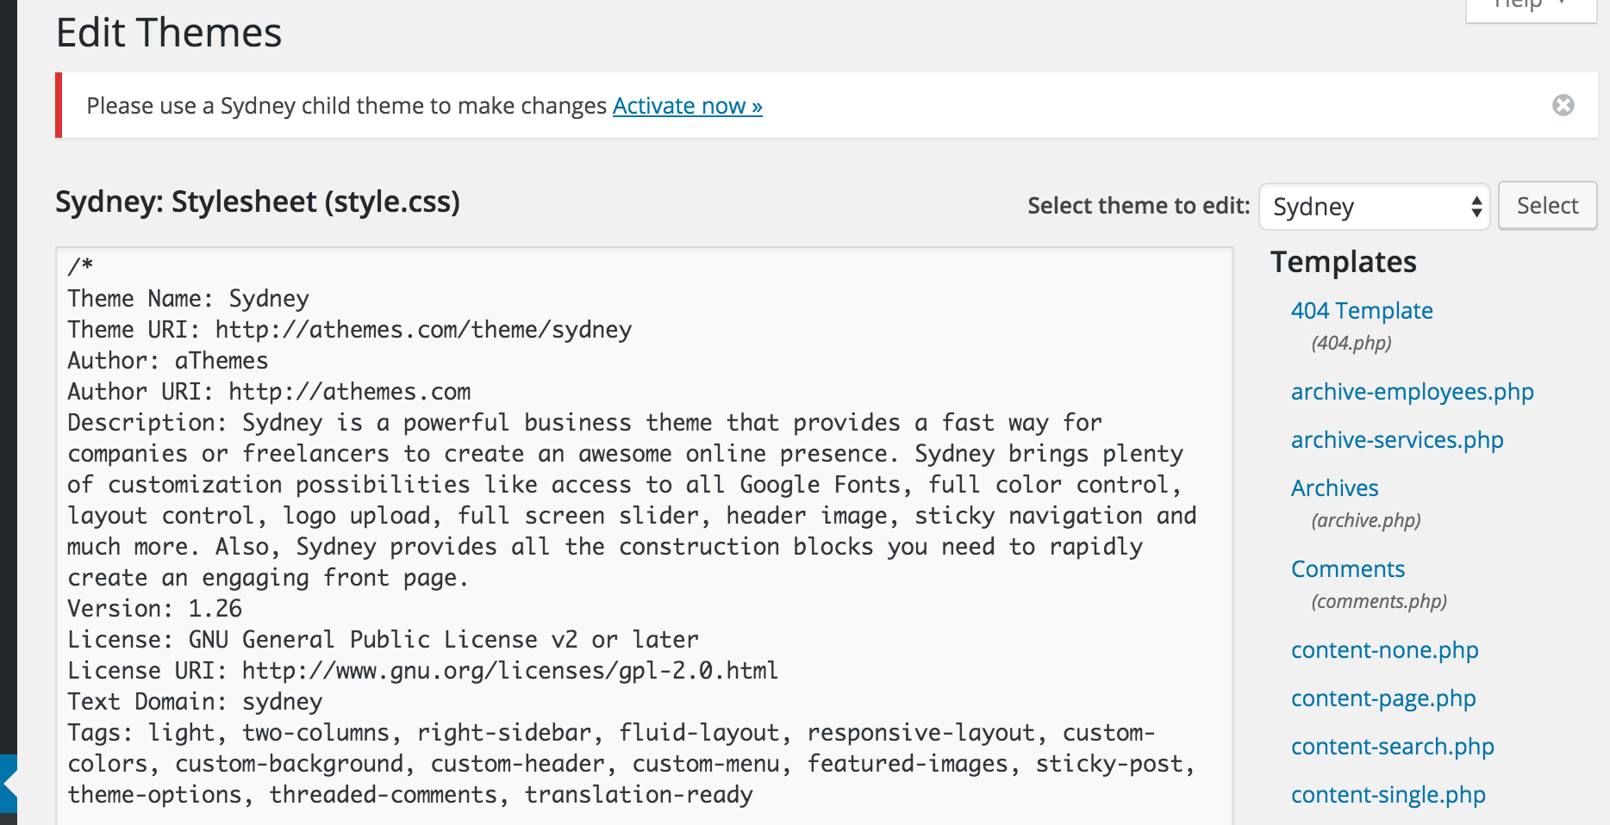
Task: Click the 'Templates' heading
Action: pyautogui.click(x=1343, y=262)
